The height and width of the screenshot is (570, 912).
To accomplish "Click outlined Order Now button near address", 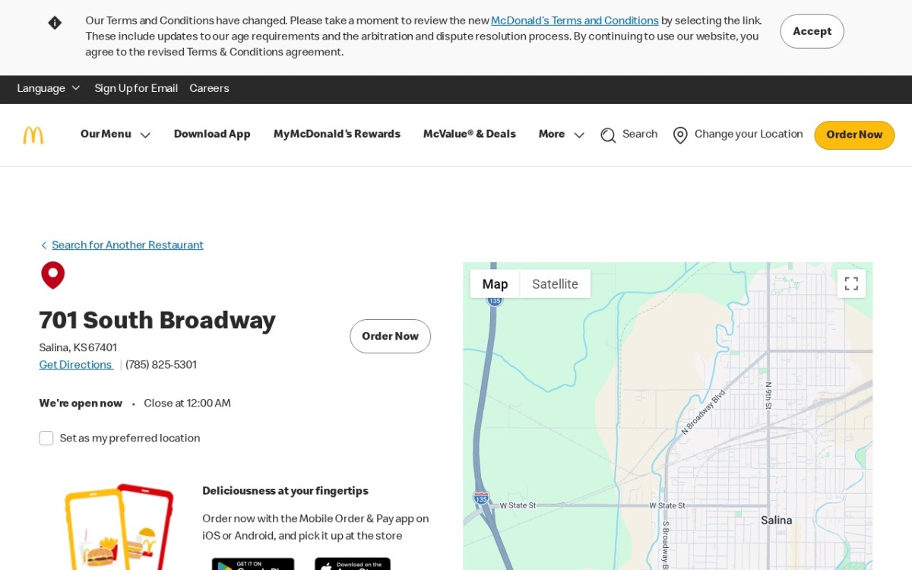I will [390, 337].
